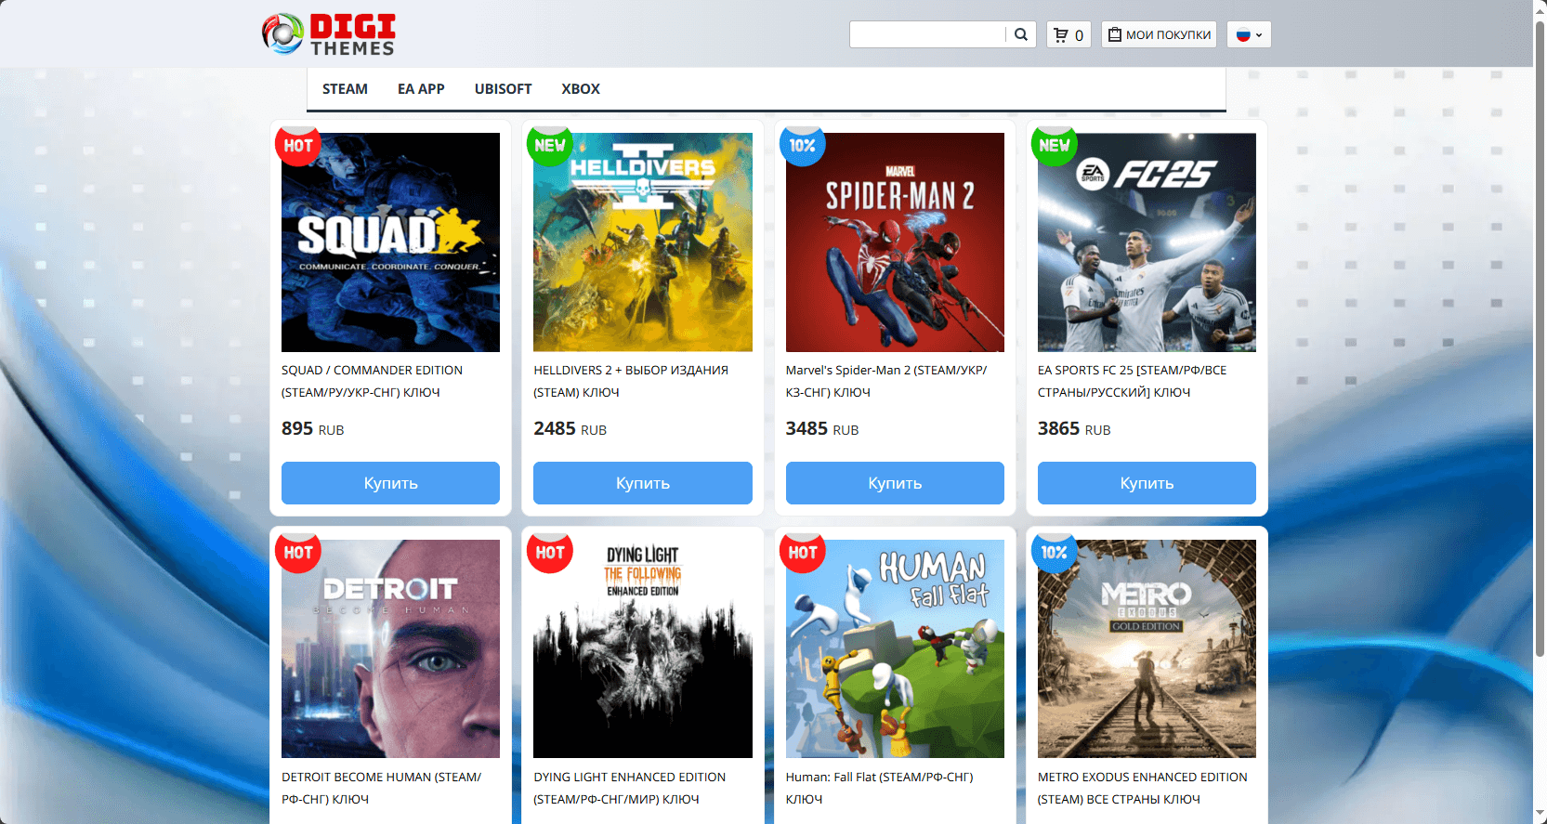
Task: Click the 10% badge on Spider-Man 2
Action: [802, 145]
